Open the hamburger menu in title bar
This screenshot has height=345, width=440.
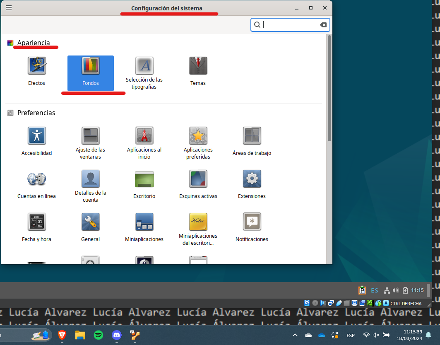[x=9, y=8]
